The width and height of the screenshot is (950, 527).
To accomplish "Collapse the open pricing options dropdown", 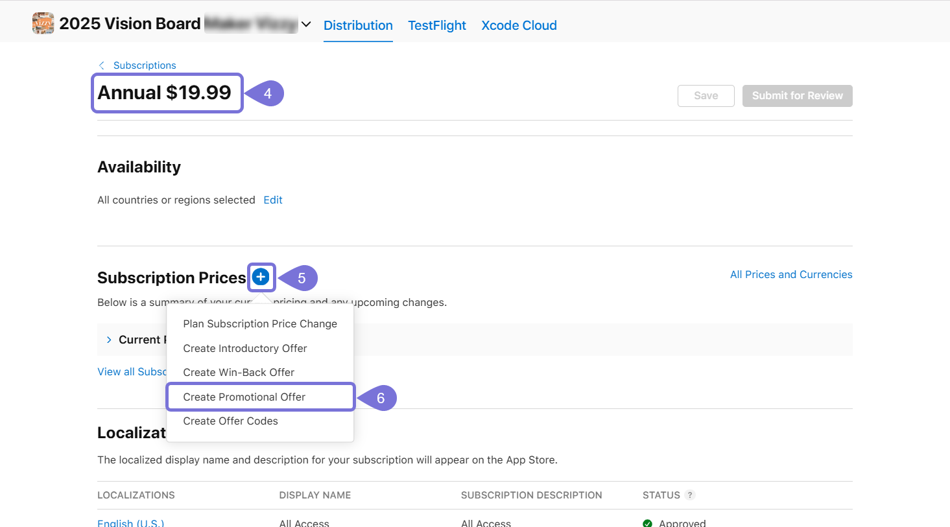I will (261, 277).
